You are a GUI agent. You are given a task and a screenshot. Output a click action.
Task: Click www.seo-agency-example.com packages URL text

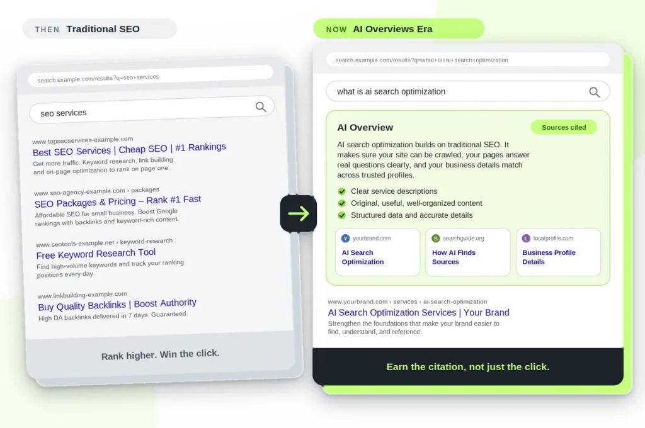click(96, 191)
